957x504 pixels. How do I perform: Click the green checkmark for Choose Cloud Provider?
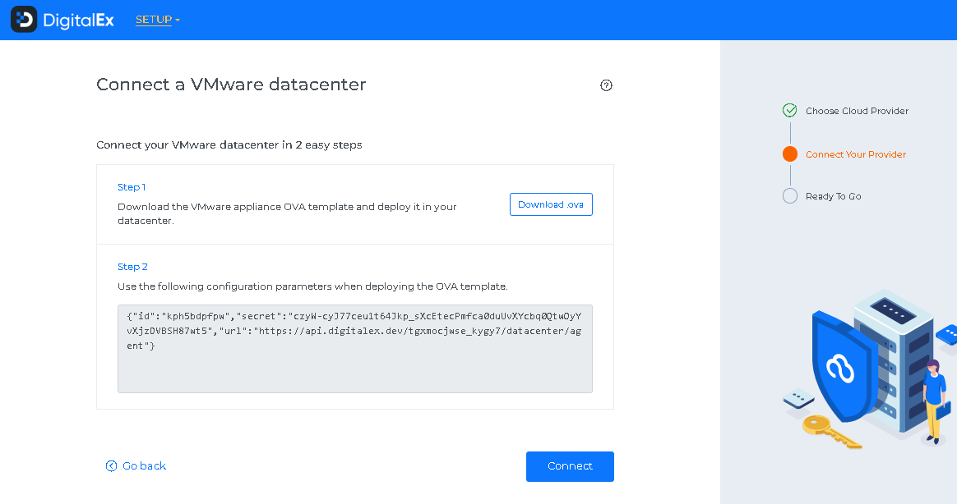click(790, 110)
